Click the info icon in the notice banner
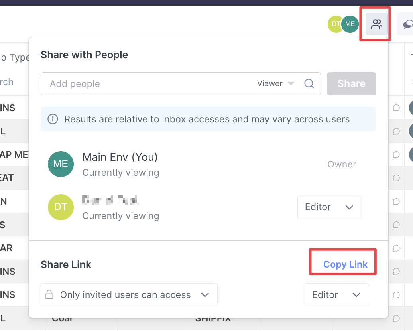This screenshot has width=413, height=331. pyautogui.click(x=53, y=119)
